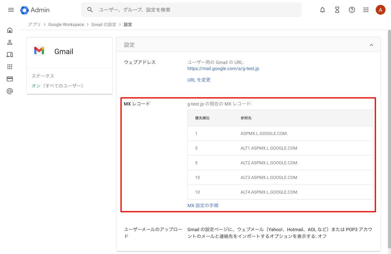This screenshot has height=254, width=391.
Task: Open Apps grid icon in the sidebar
Action: coord(10,67)
